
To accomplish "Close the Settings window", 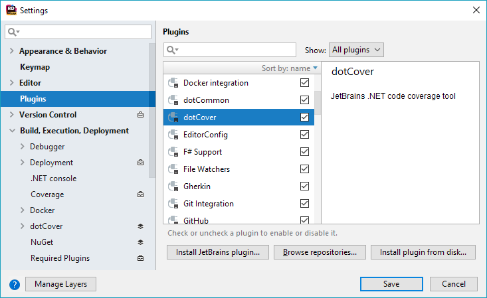I will (x=476, y=10).
